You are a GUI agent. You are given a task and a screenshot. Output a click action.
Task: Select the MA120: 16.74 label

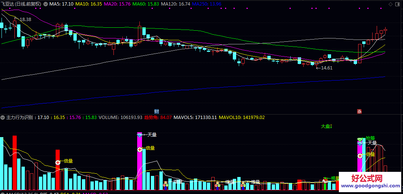point(176,4)
